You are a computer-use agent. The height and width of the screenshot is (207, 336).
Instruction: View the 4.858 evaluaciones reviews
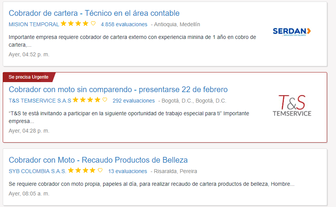pyautogui.click(x=124, y=24)
